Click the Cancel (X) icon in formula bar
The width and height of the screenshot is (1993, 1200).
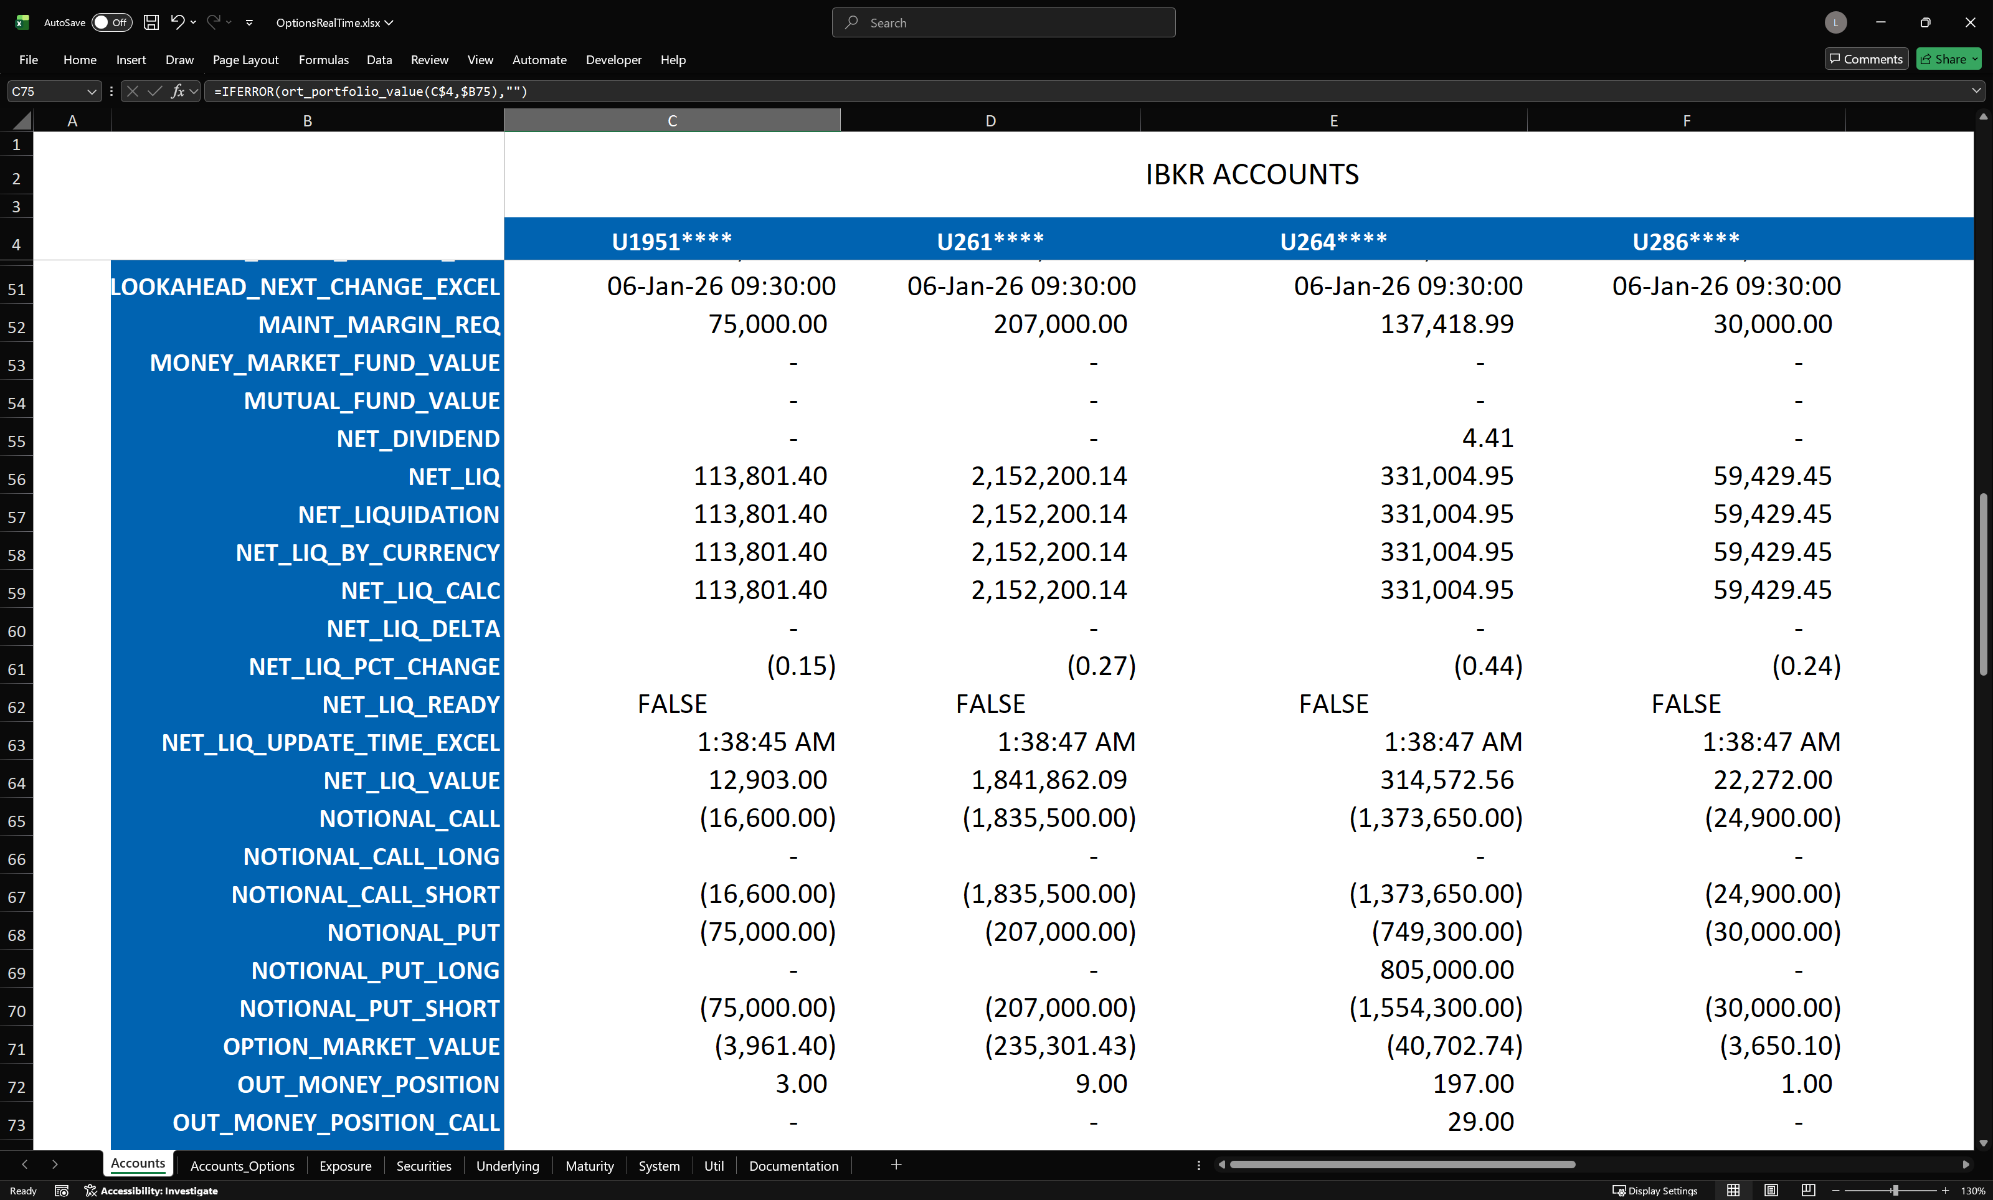pyautogui.click(x=132, y=92)
